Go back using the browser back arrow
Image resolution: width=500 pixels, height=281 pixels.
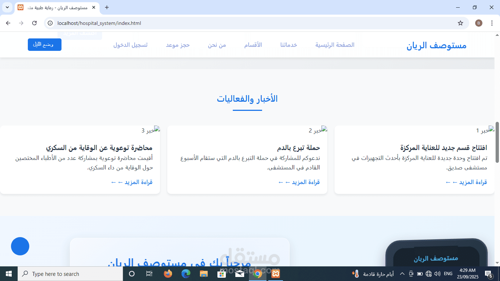coord(8,23)
